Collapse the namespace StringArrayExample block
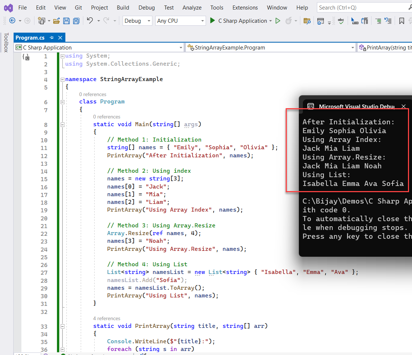Viewport: 412px width, 355px height. [62, 80]
